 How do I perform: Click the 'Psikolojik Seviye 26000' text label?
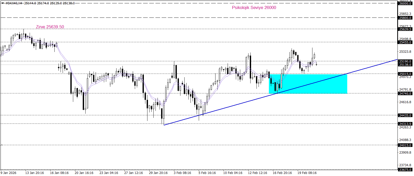coord(254,8)
